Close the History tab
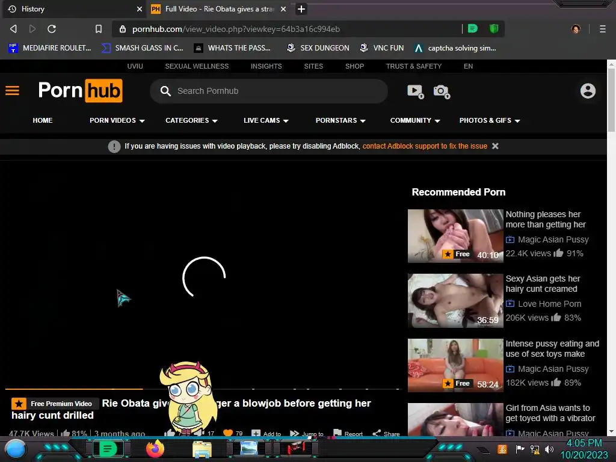 [x=139, y=9]
